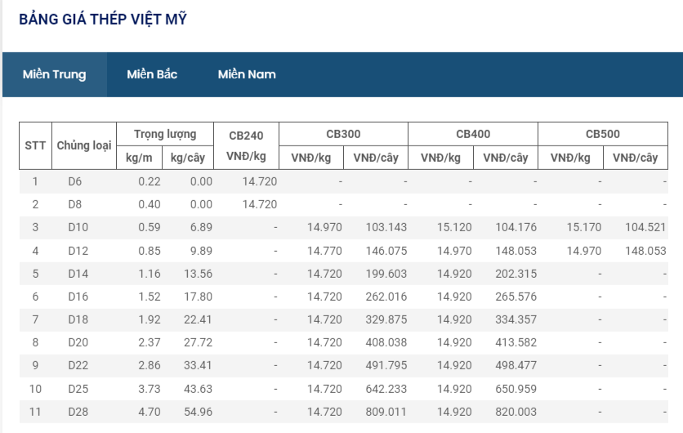Click the BẢNG GIÁ THÉP VIỆT MỸ heading

103,19
